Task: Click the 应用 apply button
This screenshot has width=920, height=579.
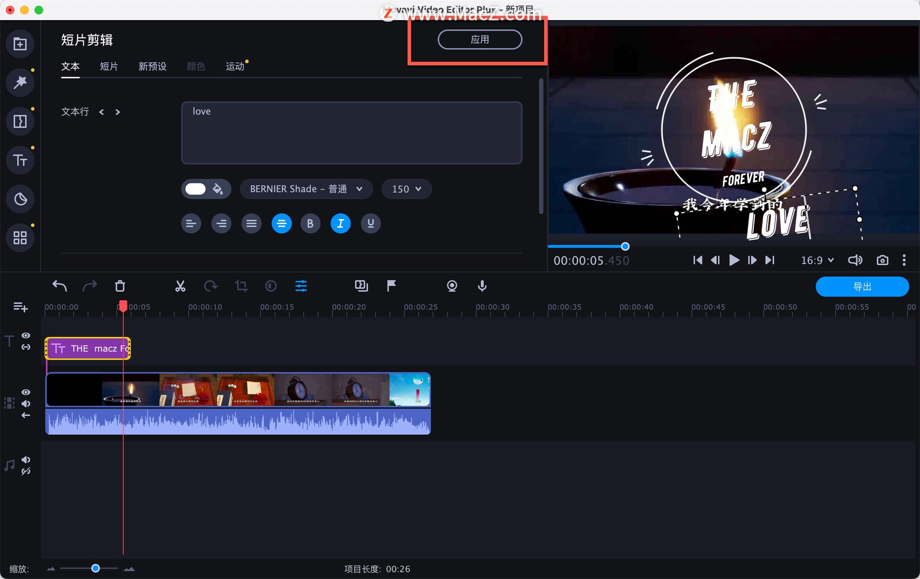Action: [480, 40]
